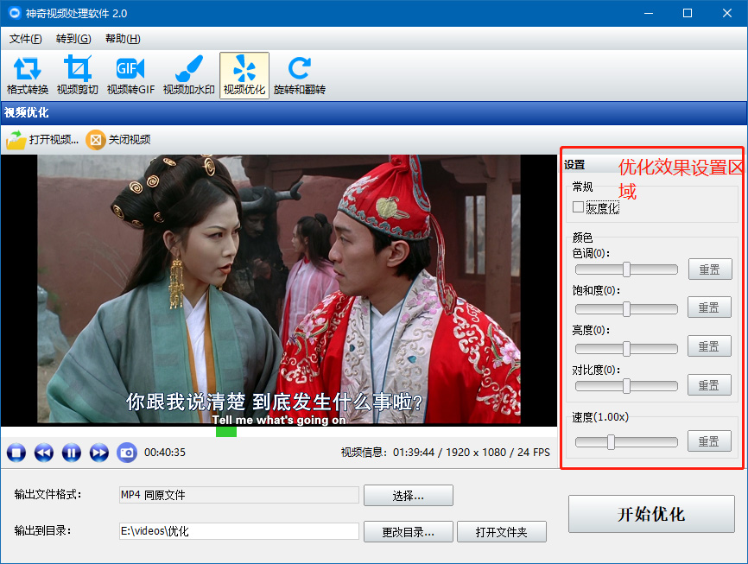Open the 文件 menu

[x=25, y=39]
